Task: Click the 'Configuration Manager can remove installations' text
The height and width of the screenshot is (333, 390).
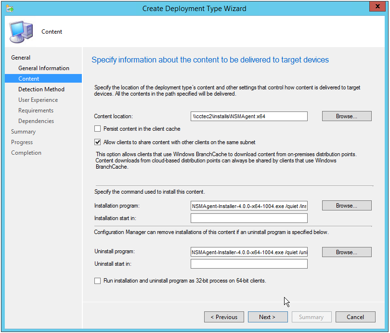Action: [x=211, y=232]
